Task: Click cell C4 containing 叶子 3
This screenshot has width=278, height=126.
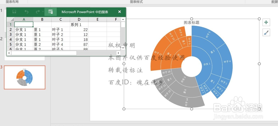Action: [x=61, y=39]
